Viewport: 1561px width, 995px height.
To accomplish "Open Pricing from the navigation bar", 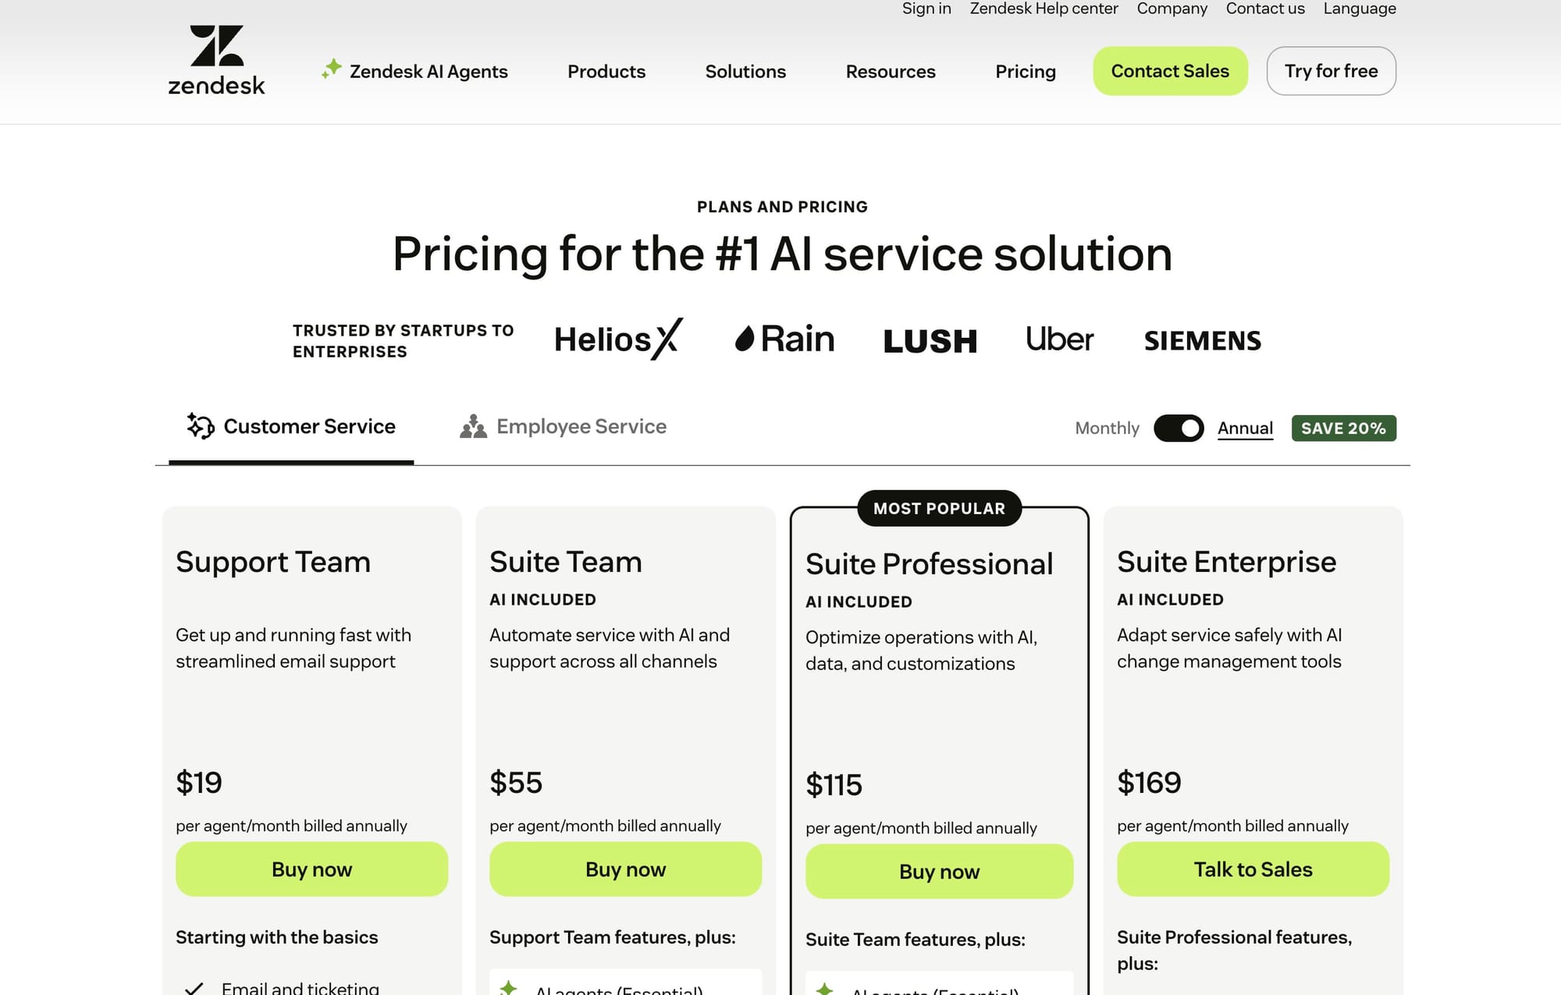I will [x=1025, y=71].
